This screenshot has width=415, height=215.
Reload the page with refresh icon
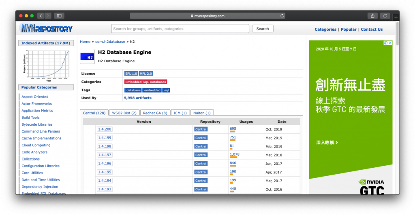point(282,16)
